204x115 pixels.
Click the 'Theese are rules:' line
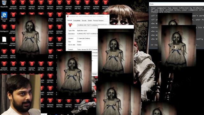(x=161, y=12)
